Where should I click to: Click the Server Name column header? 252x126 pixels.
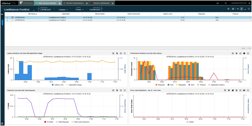pos(100,14)
